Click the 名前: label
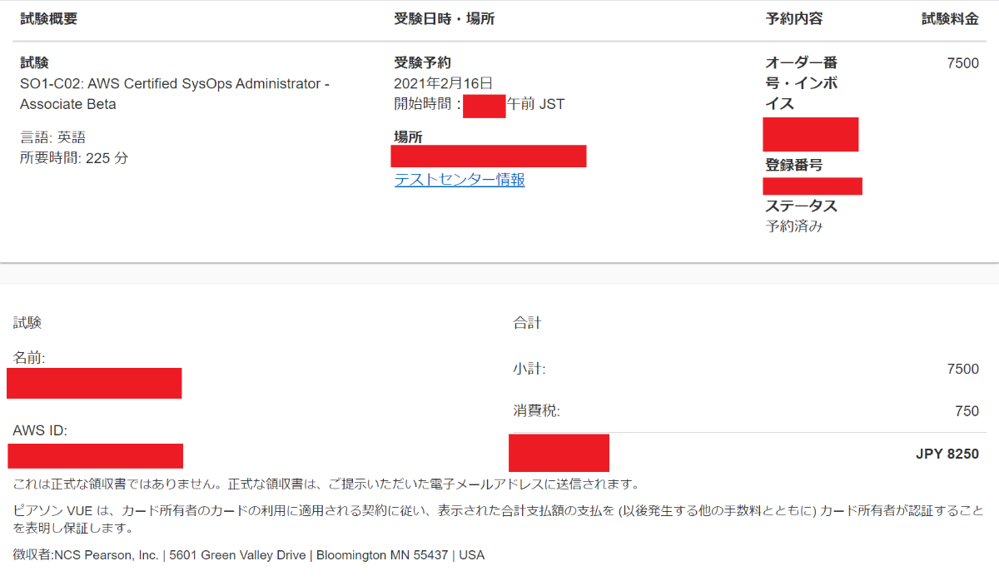999x581 pixels. pos(29,358)
